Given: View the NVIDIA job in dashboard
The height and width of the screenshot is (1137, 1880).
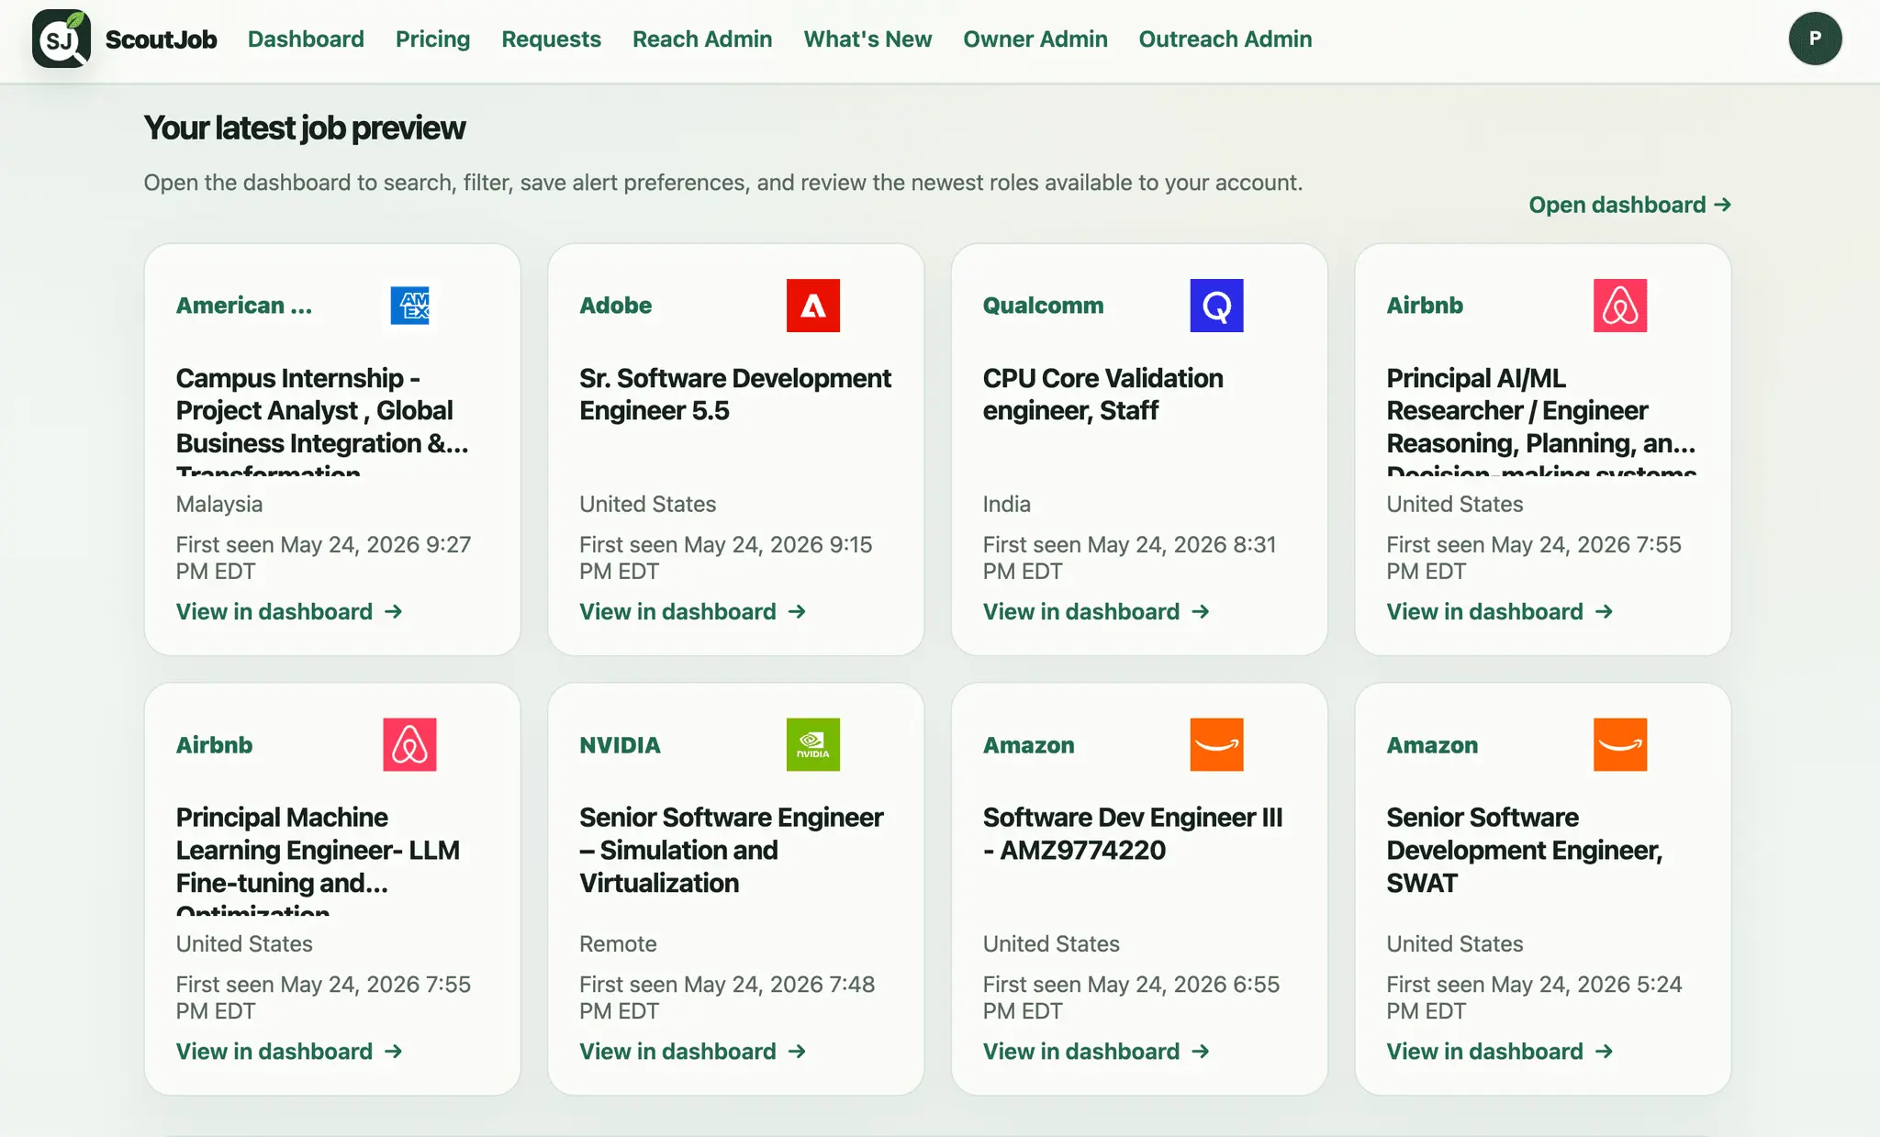Looking at the screenshot, I should (x=692, y=1051).
